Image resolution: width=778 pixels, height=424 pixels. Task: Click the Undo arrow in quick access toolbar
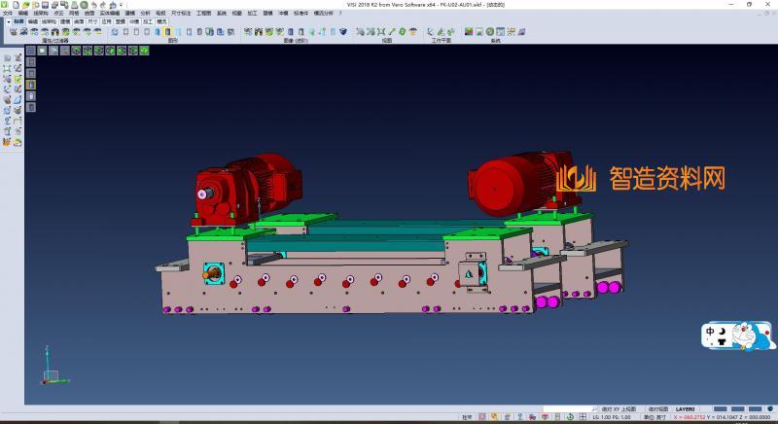[92, 4]
